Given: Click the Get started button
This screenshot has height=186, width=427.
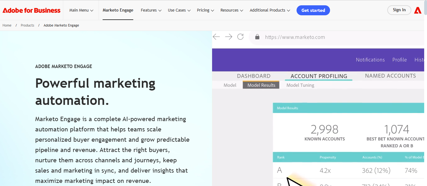Looking at the screenshot, I should [313, 10].
